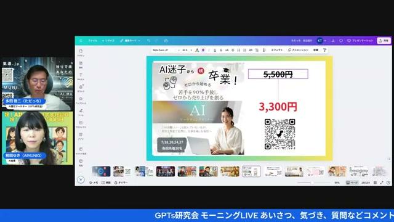Open the ブランド sidebar panel
This screenshot has height=222, width=394.
pos(81,88)
